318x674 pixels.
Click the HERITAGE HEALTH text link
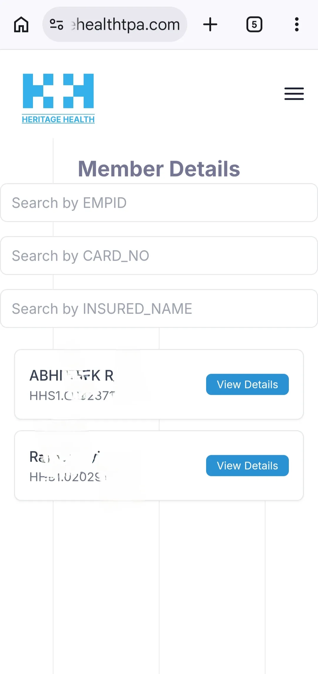pos(58,119)
